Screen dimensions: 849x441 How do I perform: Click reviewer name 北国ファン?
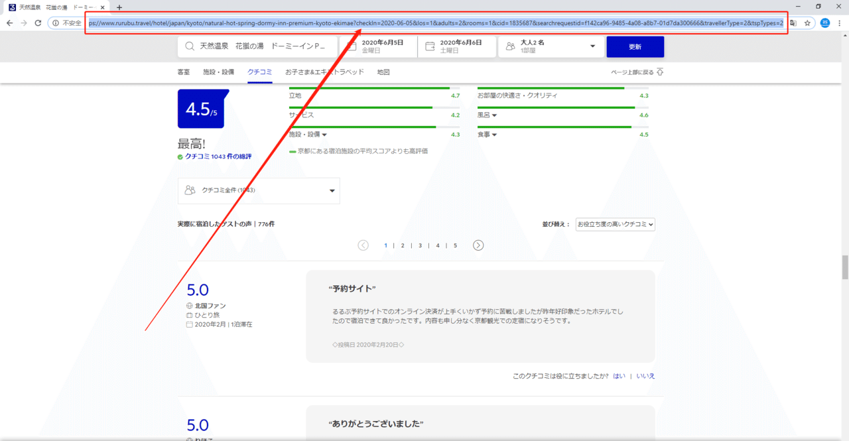210,306
